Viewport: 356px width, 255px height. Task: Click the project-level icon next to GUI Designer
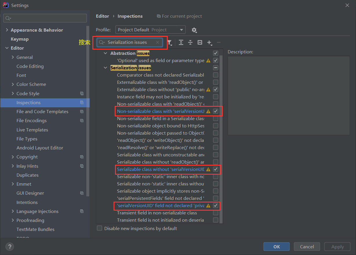click(x=82, y=193)
